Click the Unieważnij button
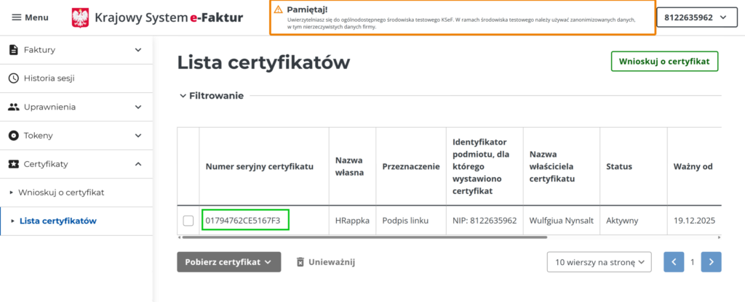 tap(325, 262)
